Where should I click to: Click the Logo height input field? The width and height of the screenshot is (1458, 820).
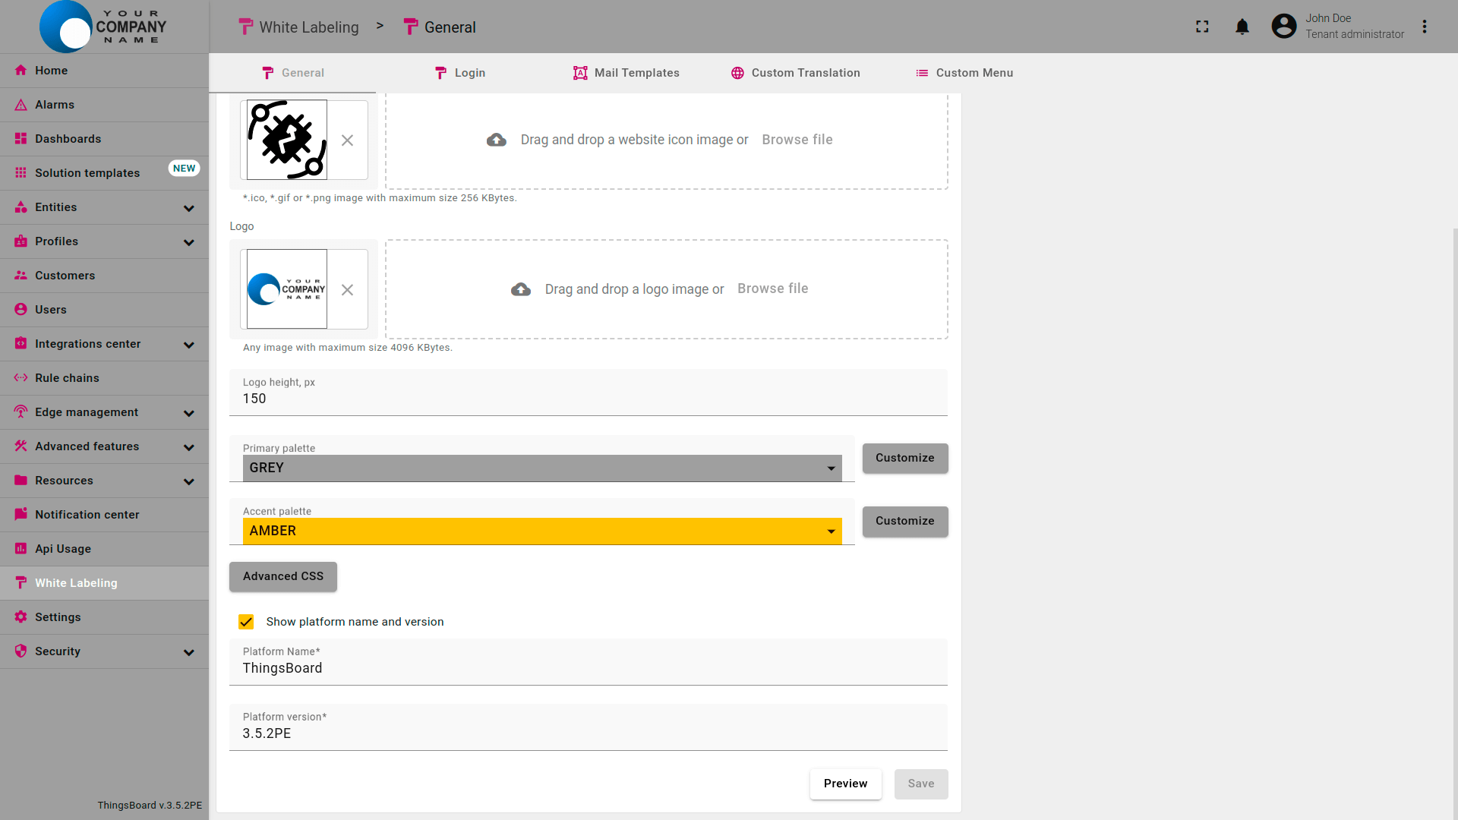coord(588,399)
